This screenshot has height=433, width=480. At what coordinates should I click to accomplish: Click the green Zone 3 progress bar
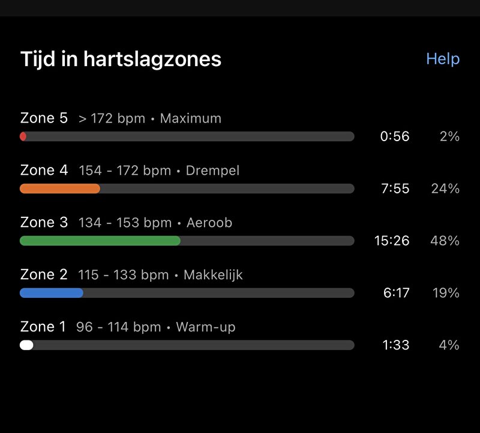100,241
